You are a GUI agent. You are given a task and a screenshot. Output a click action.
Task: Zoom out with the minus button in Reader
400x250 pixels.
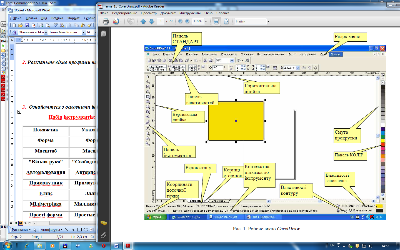pyautogui.click(x=180, y=21)
